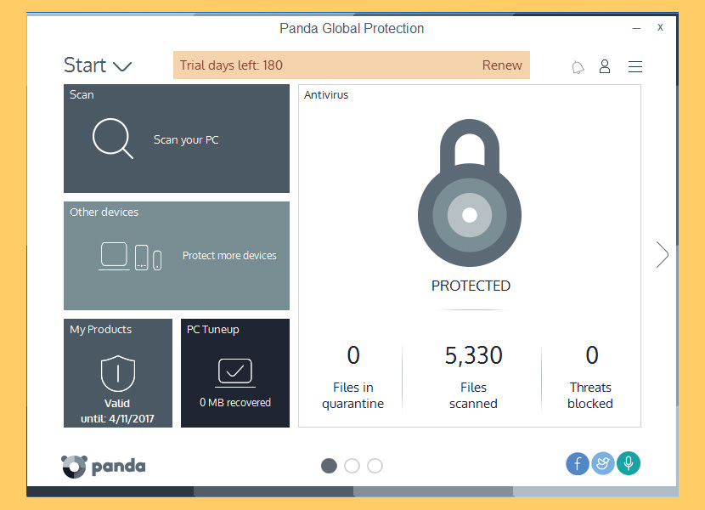Go to the next panel with right arrow
This screenshot has width=705, height=510.
(x=662, y=255)
